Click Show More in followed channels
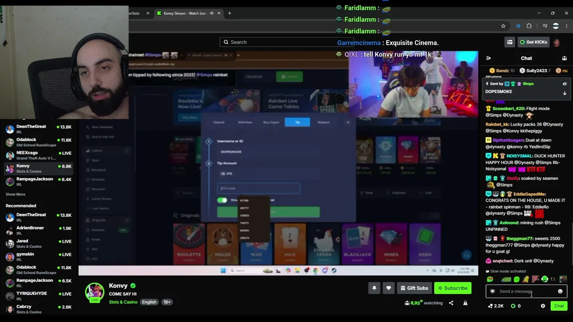Viewport: 573px width, 322px height. point(15,195)
